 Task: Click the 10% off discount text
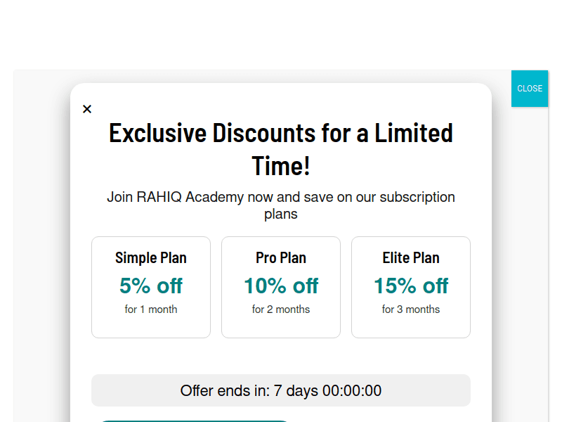click(281, 286)
